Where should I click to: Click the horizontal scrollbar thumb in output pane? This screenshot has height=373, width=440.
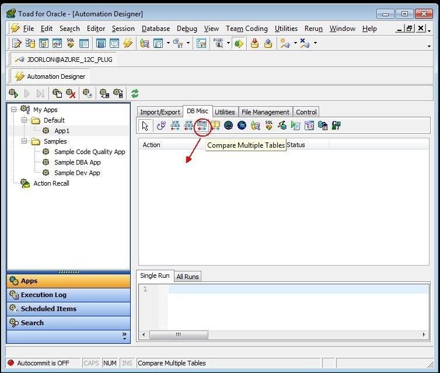179,334
